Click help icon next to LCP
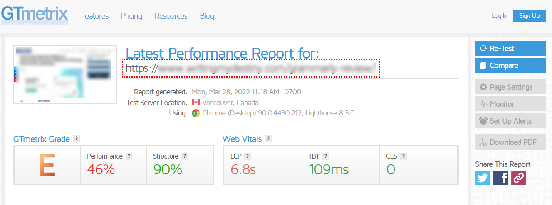This screenshot has width=552, height=205. point(248,156)
